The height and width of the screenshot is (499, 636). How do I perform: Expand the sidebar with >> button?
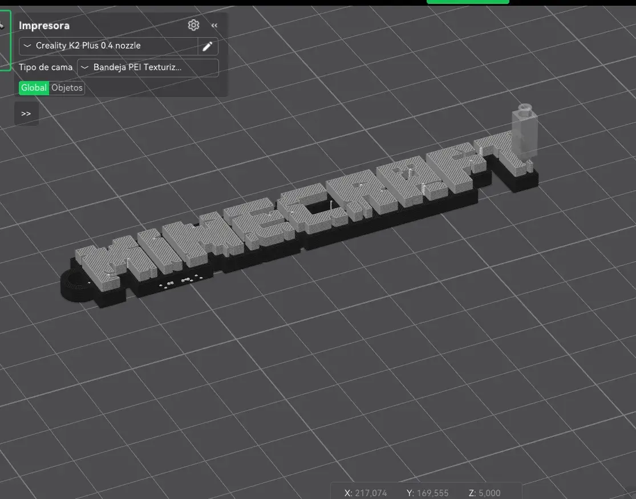[26, 113]
